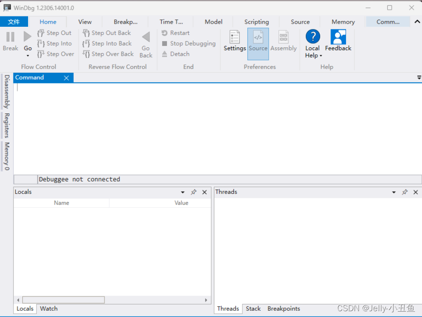
Task: Close the Locals panel
Action: pyautogui.click(x=205, y=192)
